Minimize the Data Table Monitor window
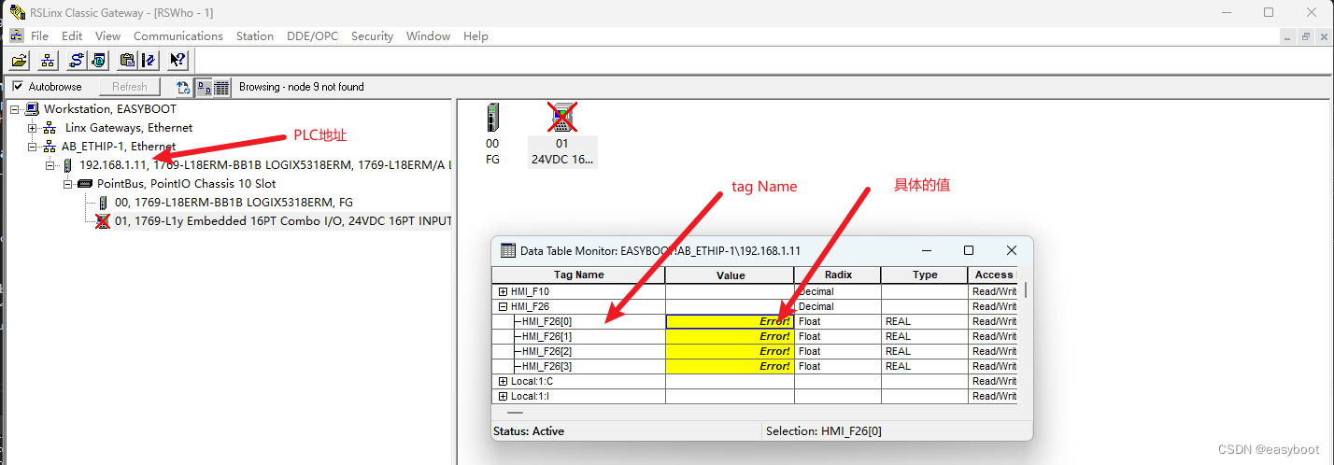The height and width of the screenshot is (465, 1334). (926, 250)
